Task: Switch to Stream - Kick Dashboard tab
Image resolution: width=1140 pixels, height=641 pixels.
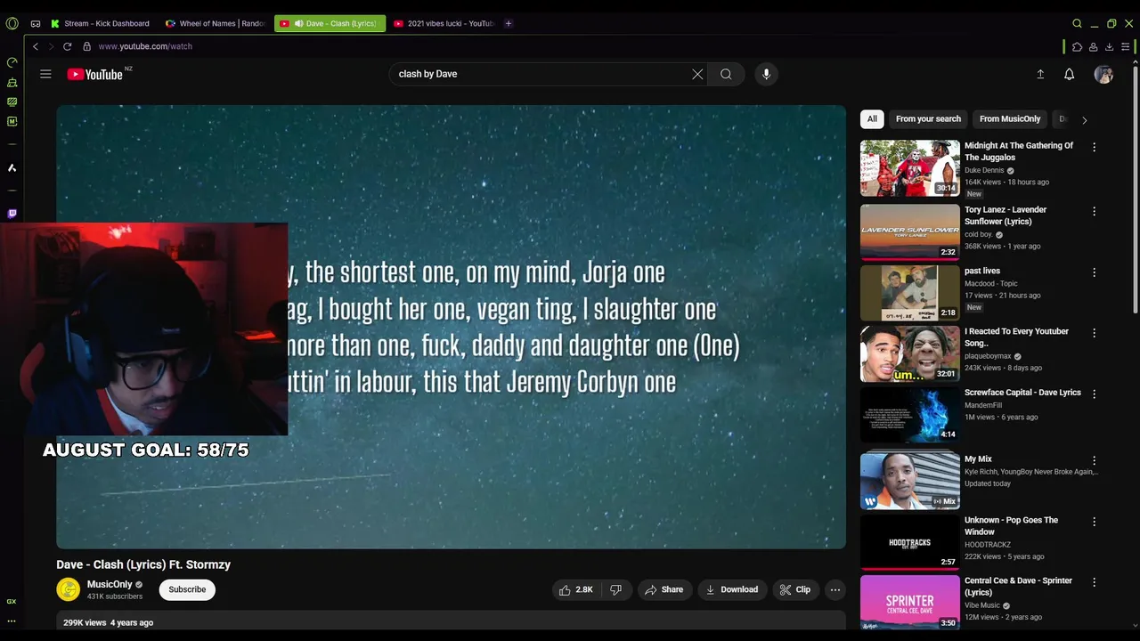Action: click(x=101, y=23)
